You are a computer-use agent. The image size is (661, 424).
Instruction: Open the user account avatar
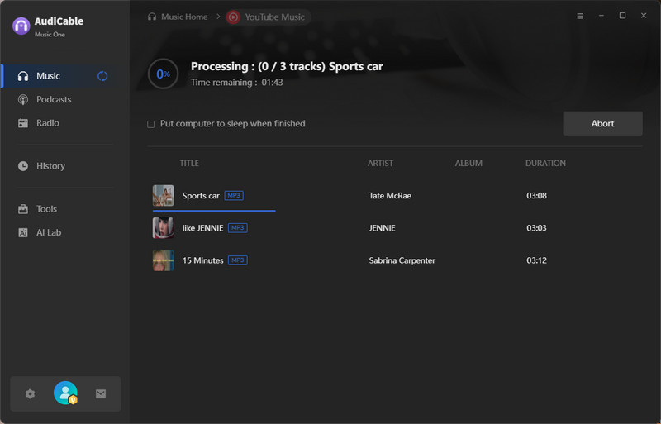tap(66, 393)
